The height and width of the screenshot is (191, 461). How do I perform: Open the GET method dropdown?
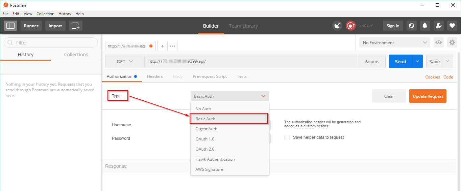125,61
